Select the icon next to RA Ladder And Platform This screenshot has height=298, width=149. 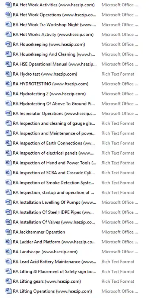tap(9, 242)
